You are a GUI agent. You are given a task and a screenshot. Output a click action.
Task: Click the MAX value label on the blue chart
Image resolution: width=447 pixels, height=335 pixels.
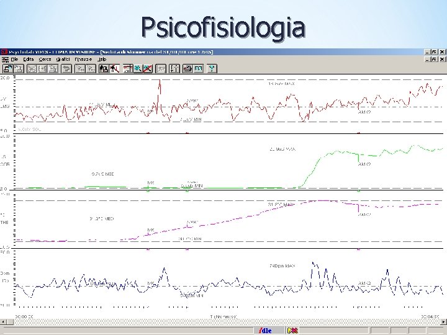click(x=282, y=266)
